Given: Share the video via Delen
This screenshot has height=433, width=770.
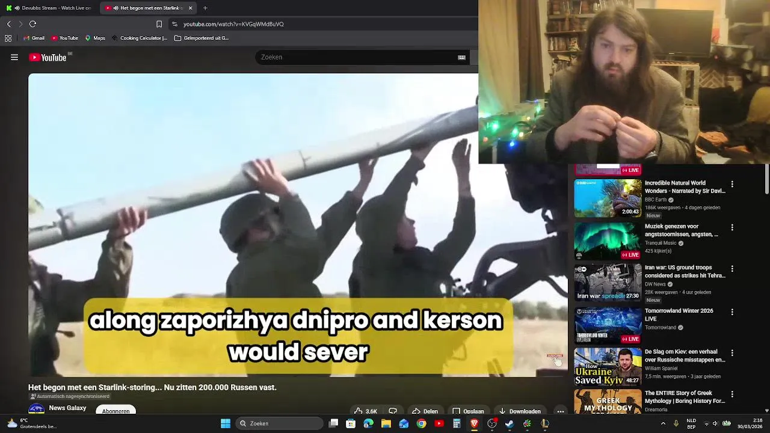Looking at the screenshot, I should coord(425,411).
